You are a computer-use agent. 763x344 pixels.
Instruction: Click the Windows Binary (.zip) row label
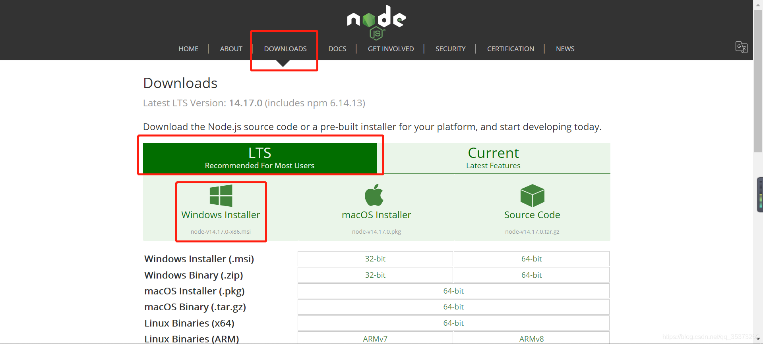(194, 275)
